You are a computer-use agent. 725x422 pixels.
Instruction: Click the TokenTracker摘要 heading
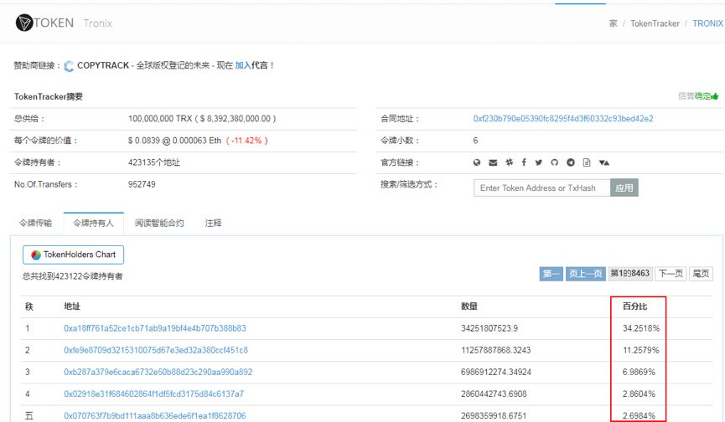[x=49, y=96]
